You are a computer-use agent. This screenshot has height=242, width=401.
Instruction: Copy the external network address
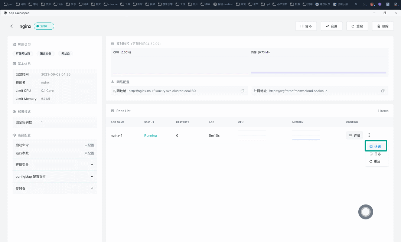coord(382,91)
